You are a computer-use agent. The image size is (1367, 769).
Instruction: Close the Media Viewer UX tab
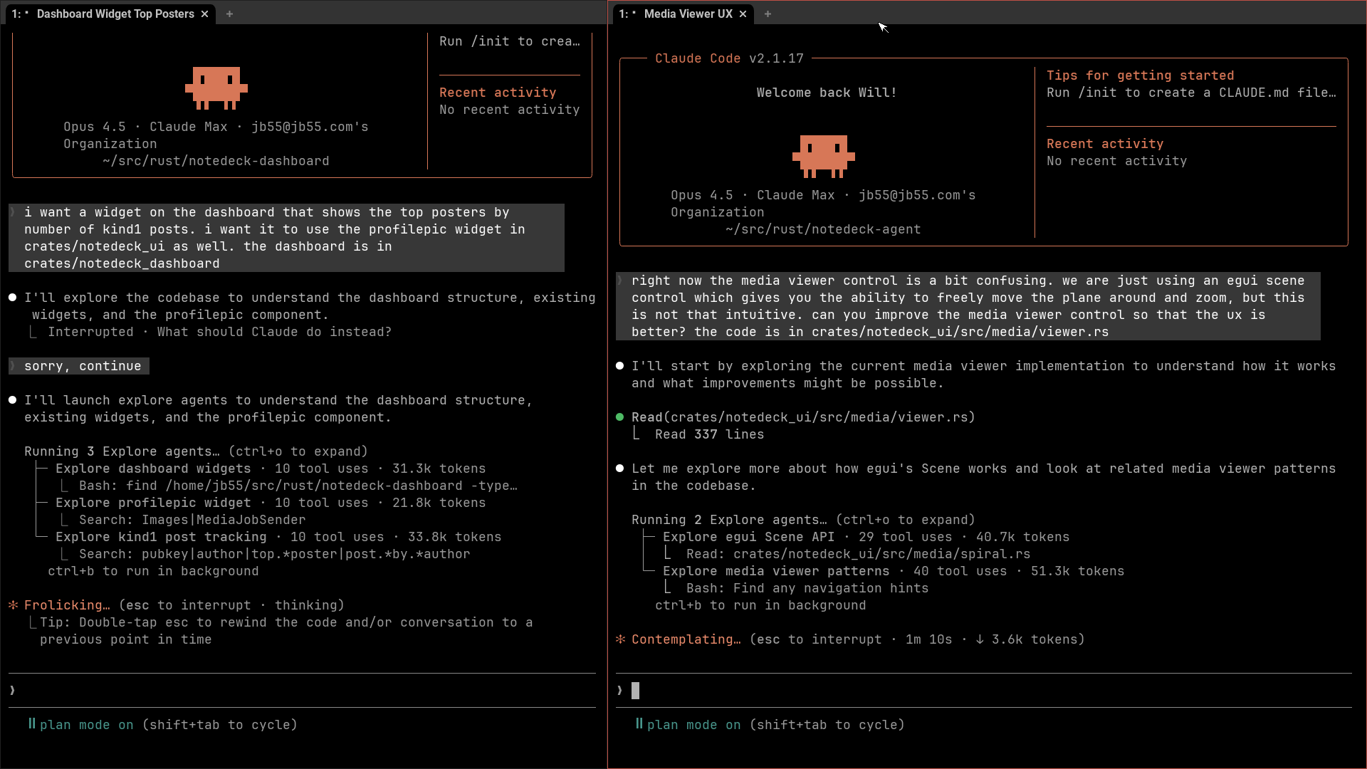pyautogui.click(x=743, y=14)
